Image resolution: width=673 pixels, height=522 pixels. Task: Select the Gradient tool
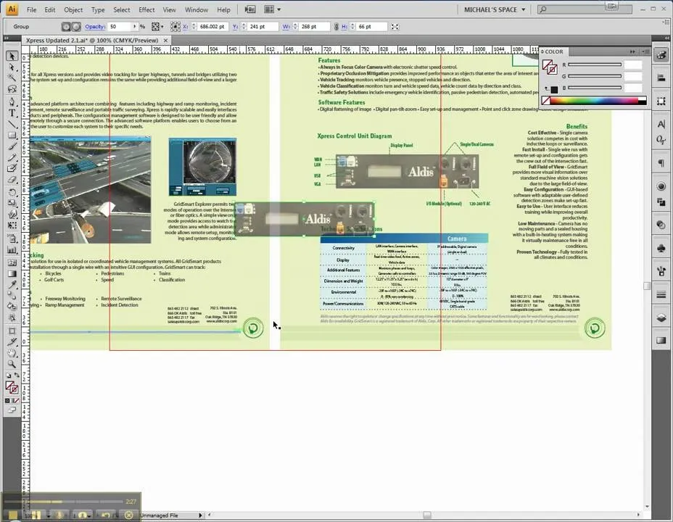[12, 273]
